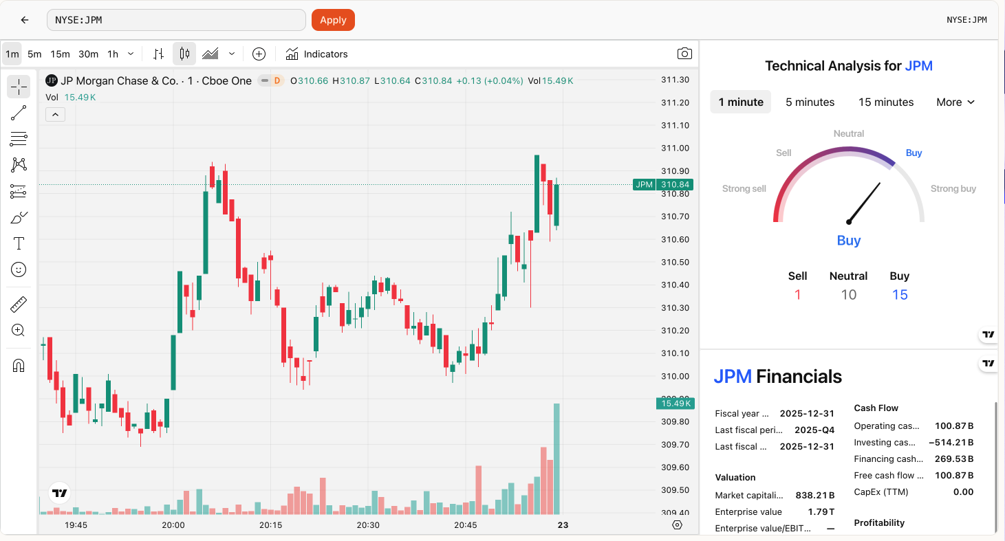Screen dimensions: 1005x541
Task: Activate the zoom in tool
Action: coord(19,331)
